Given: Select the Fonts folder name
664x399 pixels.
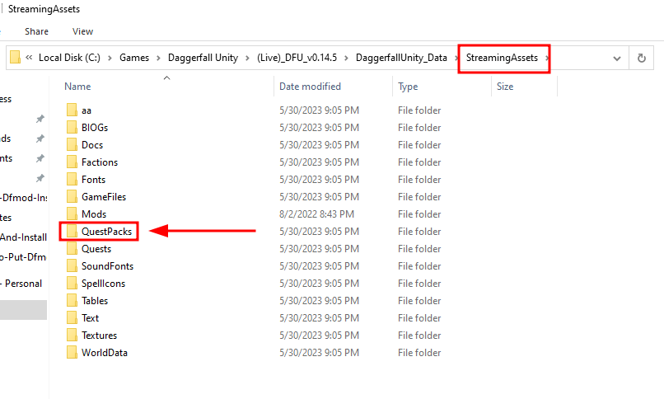Looking at the screenshot, I should pyautogui.click(x=94, y=180).
